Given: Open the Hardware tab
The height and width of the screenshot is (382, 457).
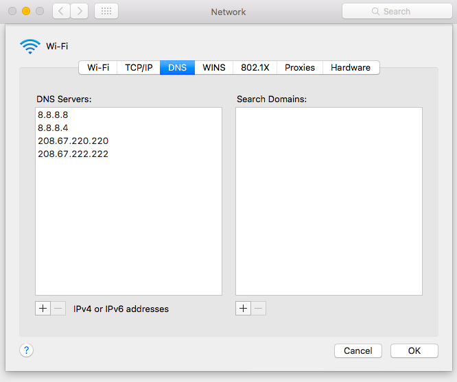Looking at the screenshot, I should pos(351,68).
